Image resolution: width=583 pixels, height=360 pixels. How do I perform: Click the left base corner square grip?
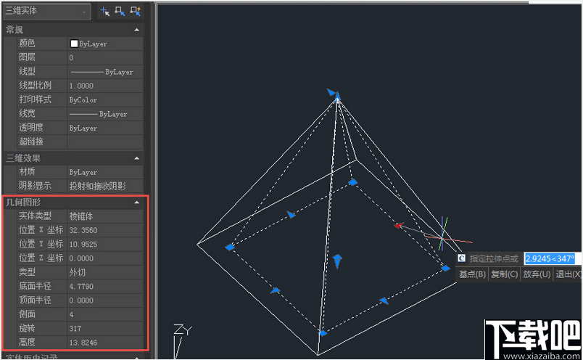(230, 247)
